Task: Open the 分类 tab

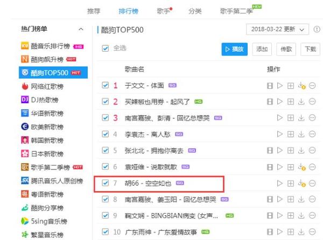Action: point(195,11)
